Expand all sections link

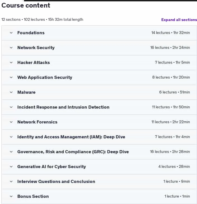[179, 20]
